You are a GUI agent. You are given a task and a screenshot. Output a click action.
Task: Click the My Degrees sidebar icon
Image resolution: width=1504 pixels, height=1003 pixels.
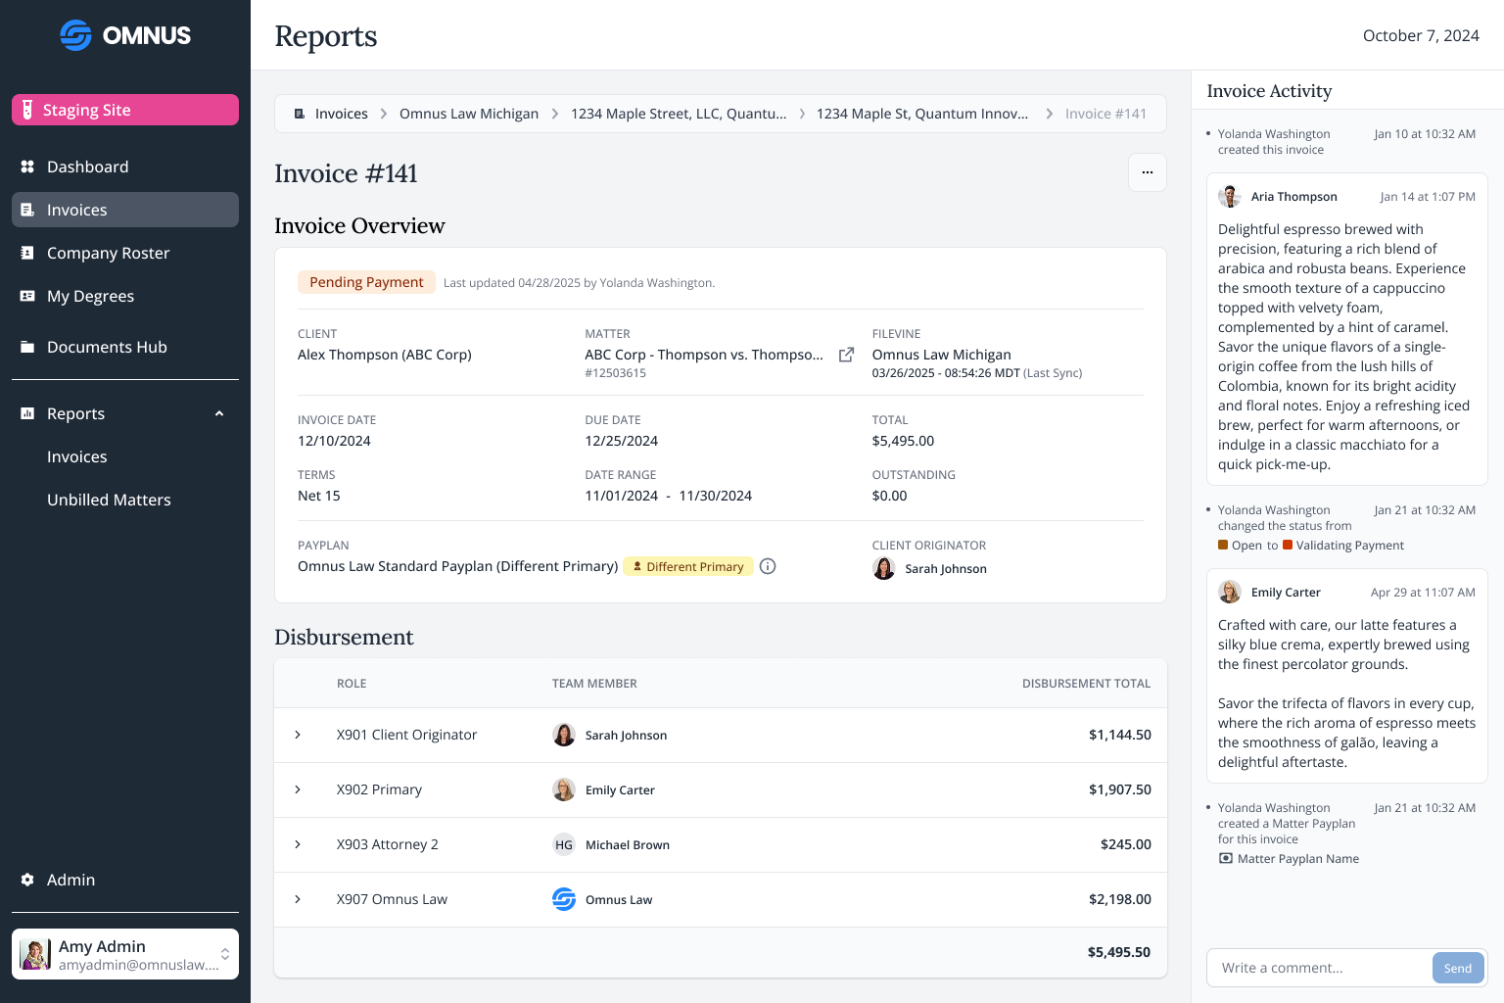(27, 296)
